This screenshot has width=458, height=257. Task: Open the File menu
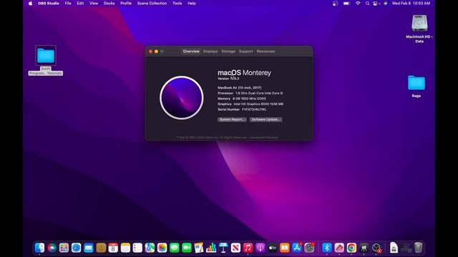[x=68, y=3]
